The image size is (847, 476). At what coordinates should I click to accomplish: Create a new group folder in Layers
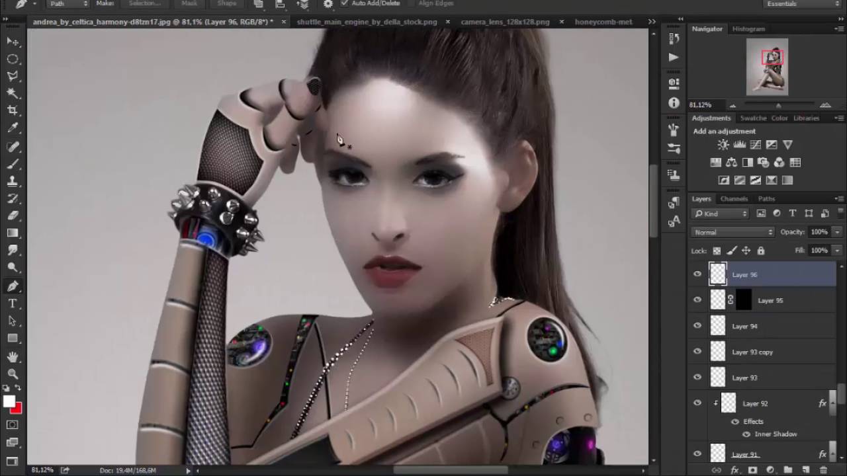pyautogui.click(x=787, y=470)
